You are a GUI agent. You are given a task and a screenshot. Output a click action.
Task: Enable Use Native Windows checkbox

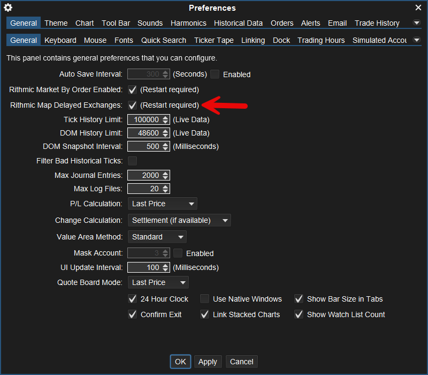(x=204, y=299)
